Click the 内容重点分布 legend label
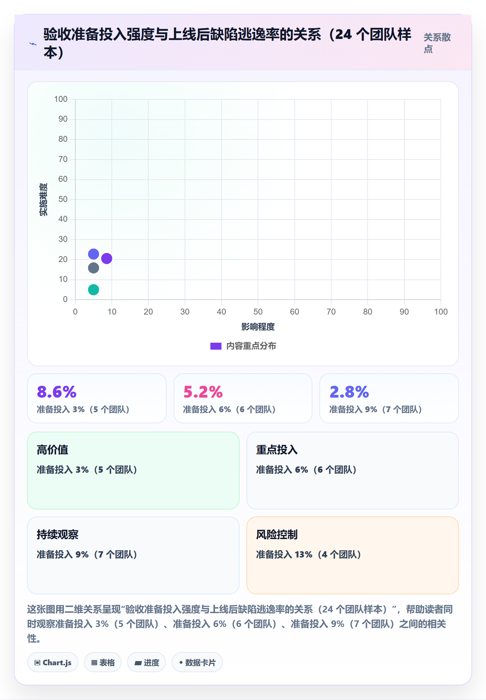486x700 pixels. point(251,346)
